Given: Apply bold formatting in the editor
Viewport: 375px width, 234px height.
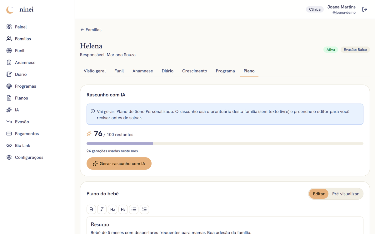Looking at the screenshot, I should (x=91, y=209).
